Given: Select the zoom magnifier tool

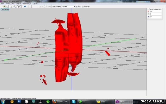Looking at the screenshot, I should click(14, 6).
